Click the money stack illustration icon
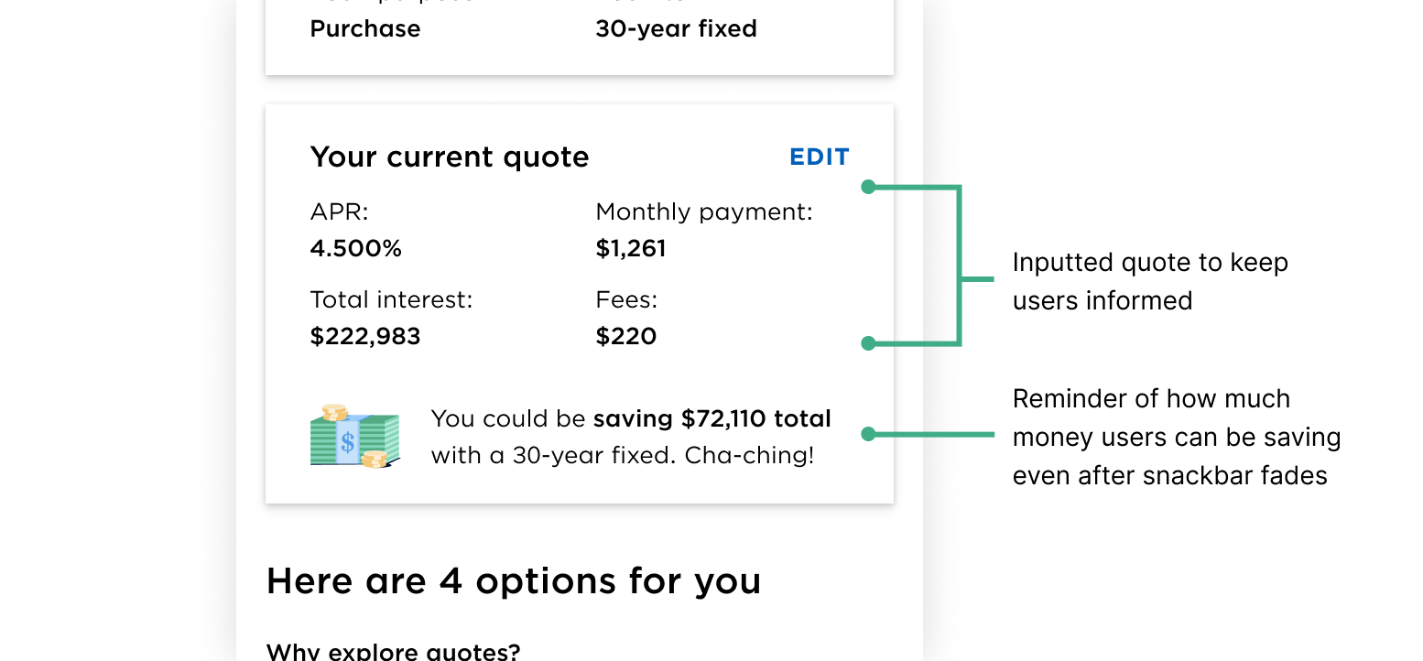The image size is (1423, 661). click(355, 437)
